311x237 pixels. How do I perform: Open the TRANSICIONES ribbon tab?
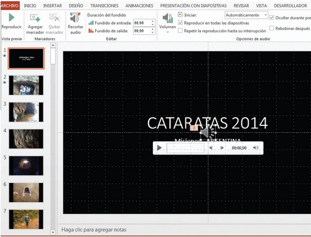[x=104, y=6]
